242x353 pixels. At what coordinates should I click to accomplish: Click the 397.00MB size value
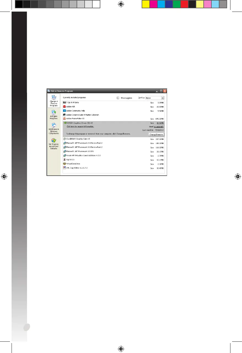159,139
